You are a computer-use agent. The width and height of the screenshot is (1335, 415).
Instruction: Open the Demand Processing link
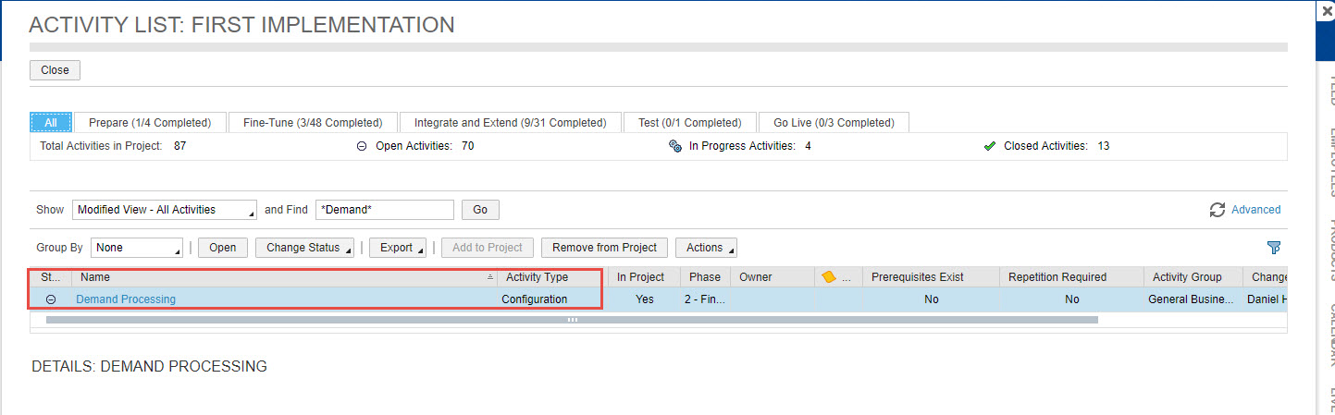(126, 299)
